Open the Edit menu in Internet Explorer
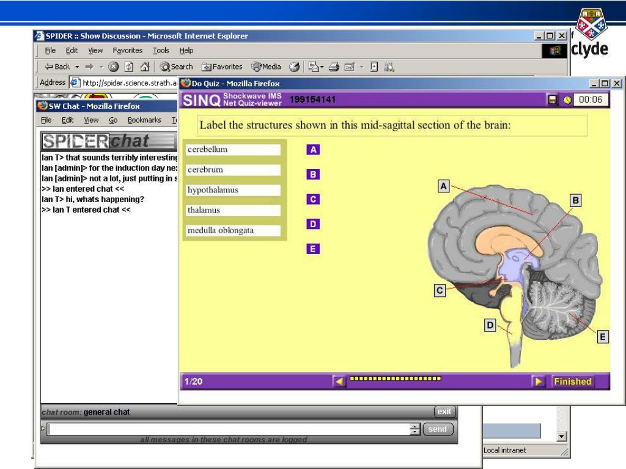This screenshot has height=469, width=626. (72, 51)
